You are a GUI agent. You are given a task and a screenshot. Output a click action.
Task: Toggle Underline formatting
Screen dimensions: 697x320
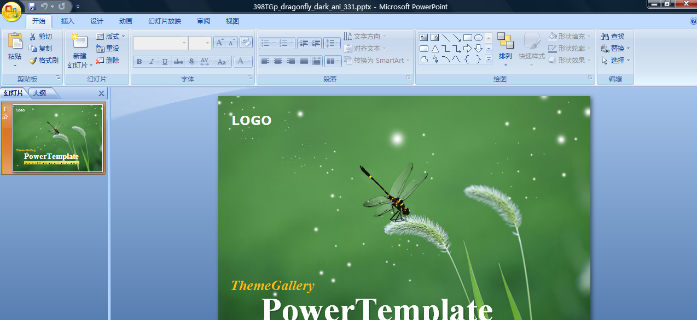coord(165,62)
